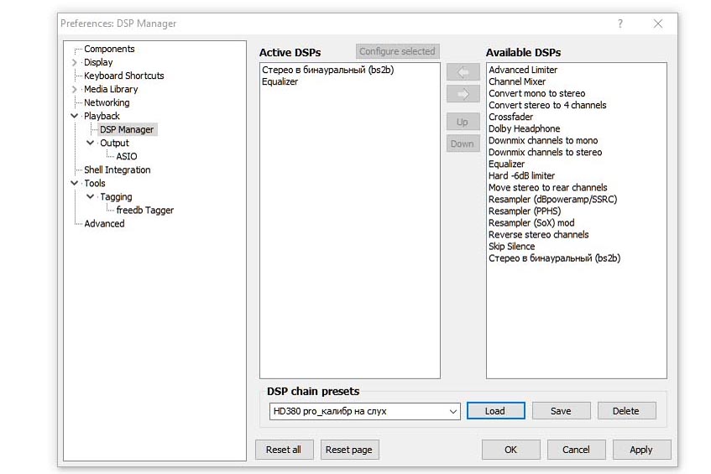Screen dimensions: 711x474
Task: Expand the Display tree node
Action: (75, 62)
